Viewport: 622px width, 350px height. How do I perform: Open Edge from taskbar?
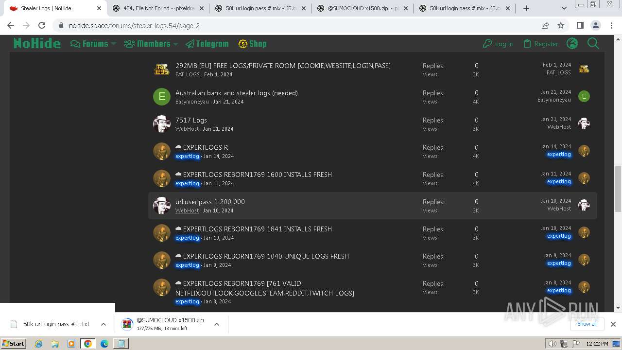click(104, 344)
